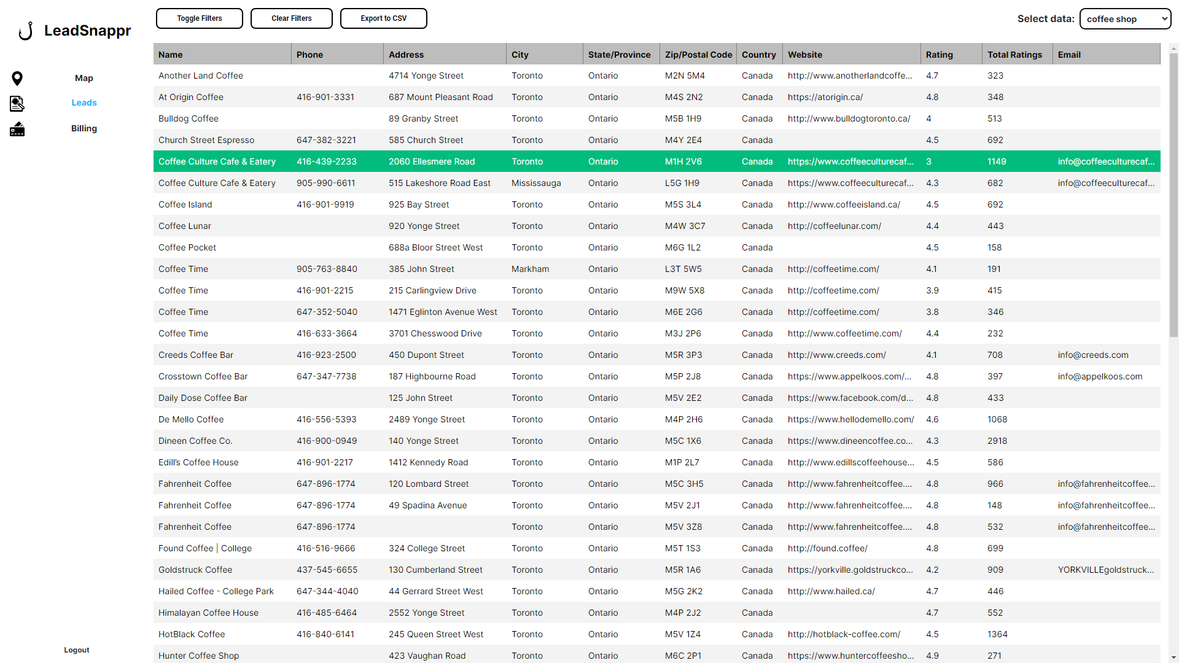Sort by the Website column header

pyautogui.click(x=852, y=55)
